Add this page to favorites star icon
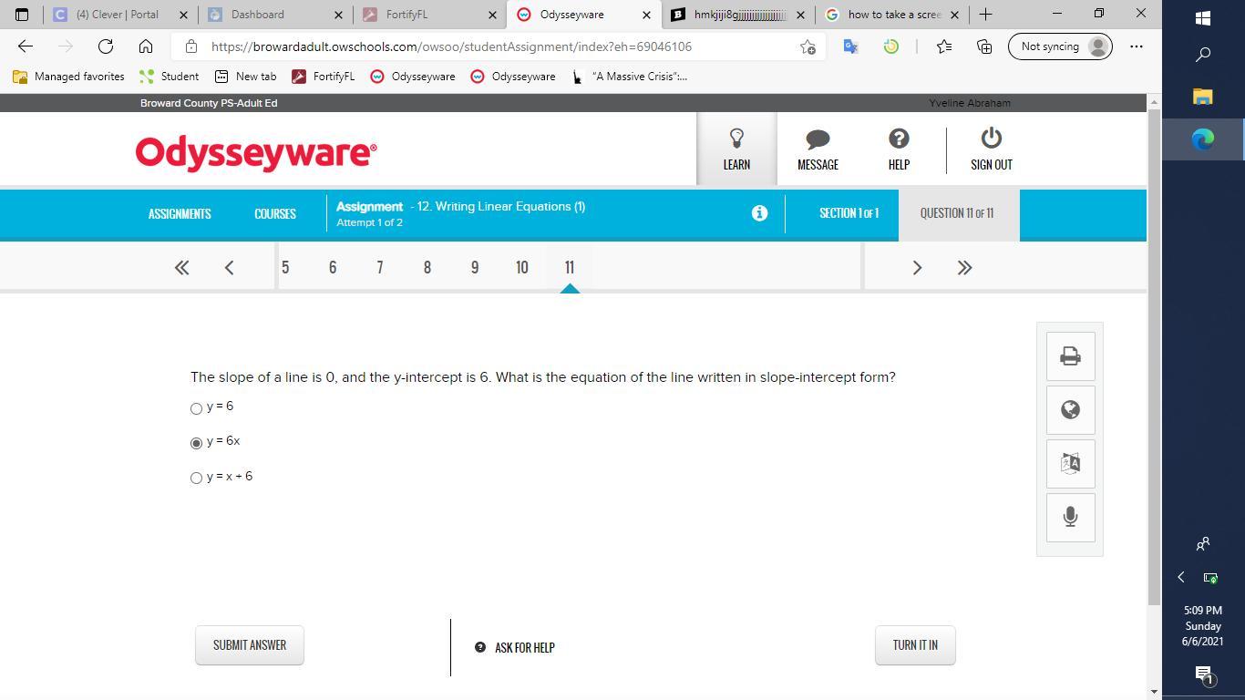 (808, 46)
